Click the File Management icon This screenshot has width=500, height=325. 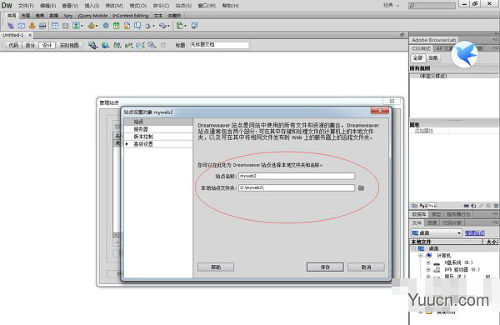[117, 46]
